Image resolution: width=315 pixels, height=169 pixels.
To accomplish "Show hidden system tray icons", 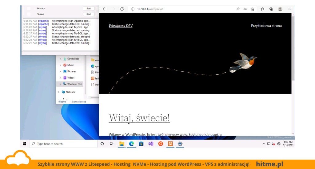I will click(264, 144).
